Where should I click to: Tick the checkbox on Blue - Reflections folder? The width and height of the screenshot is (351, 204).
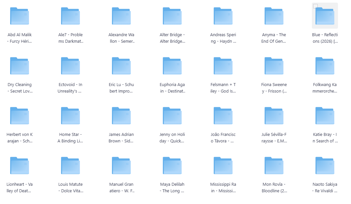tap(315, 6)
